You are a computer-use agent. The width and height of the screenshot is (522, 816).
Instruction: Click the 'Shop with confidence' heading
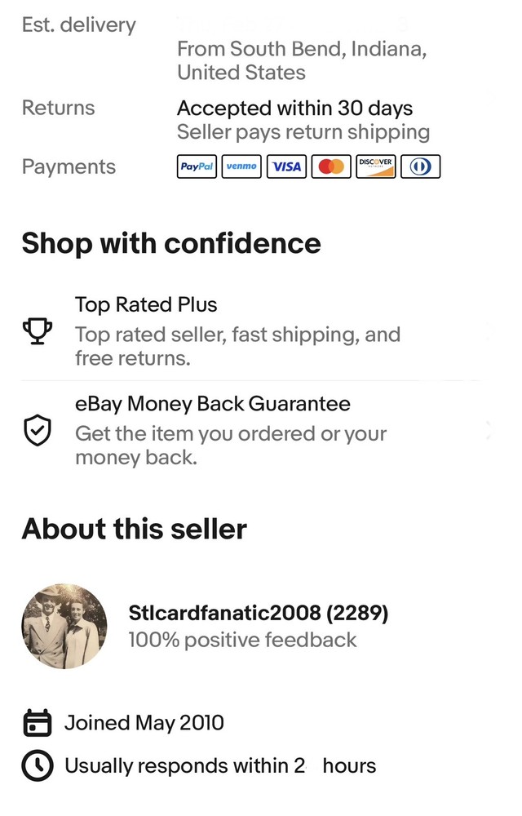pos(171,243)
